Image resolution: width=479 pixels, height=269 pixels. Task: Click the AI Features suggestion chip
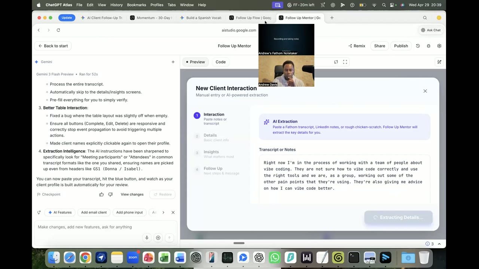[60, 212]
